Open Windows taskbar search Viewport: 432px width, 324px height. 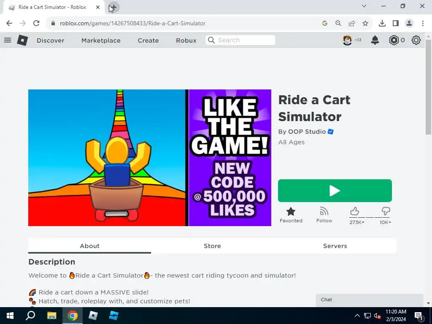[30, 316]
